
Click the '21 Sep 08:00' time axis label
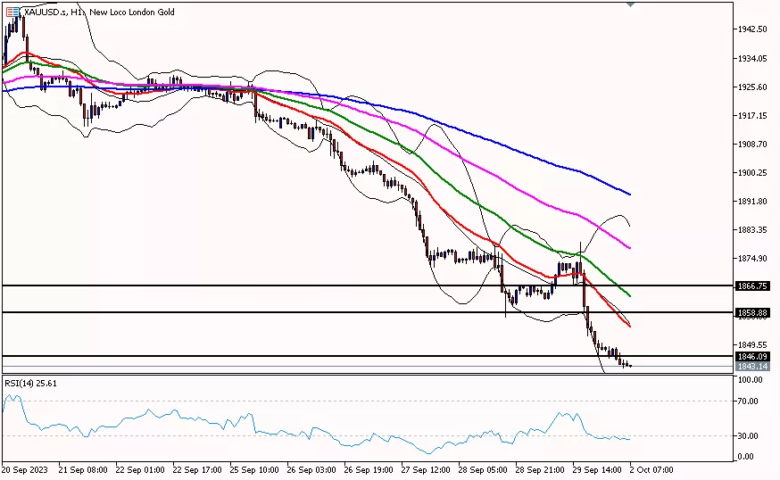coord(83,469)
